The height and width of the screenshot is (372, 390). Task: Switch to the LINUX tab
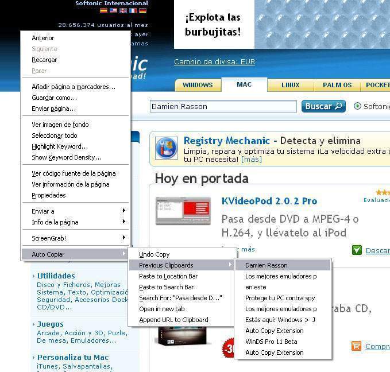pyautogui.click(x=291, y=85)
